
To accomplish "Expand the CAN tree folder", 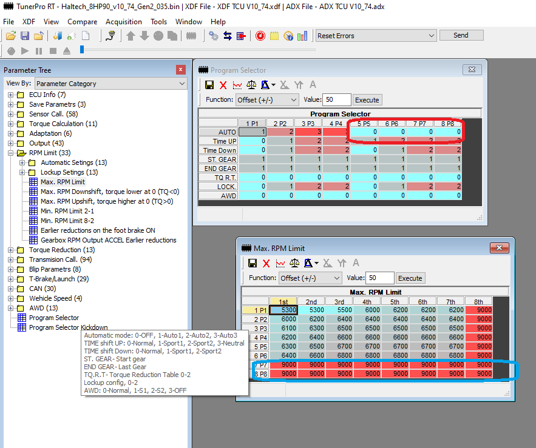I will [x=10, y=289].
